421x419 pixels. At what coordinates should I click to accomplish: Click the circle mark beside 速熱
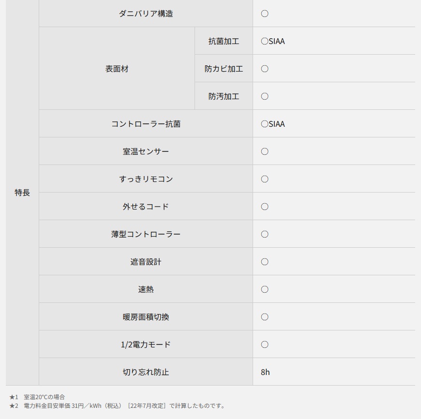(x=265, y=289)
